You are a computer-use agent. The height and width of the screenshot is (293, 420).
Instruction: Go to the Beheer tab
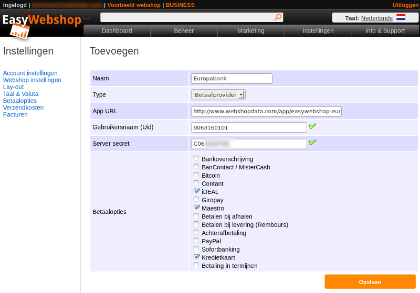pos(184,31)
